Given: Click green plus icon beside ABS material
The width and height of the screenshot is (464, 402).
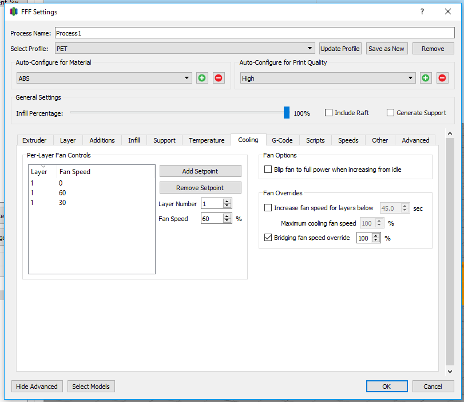Looking at the screenshot, I should (x=202, y=78).
